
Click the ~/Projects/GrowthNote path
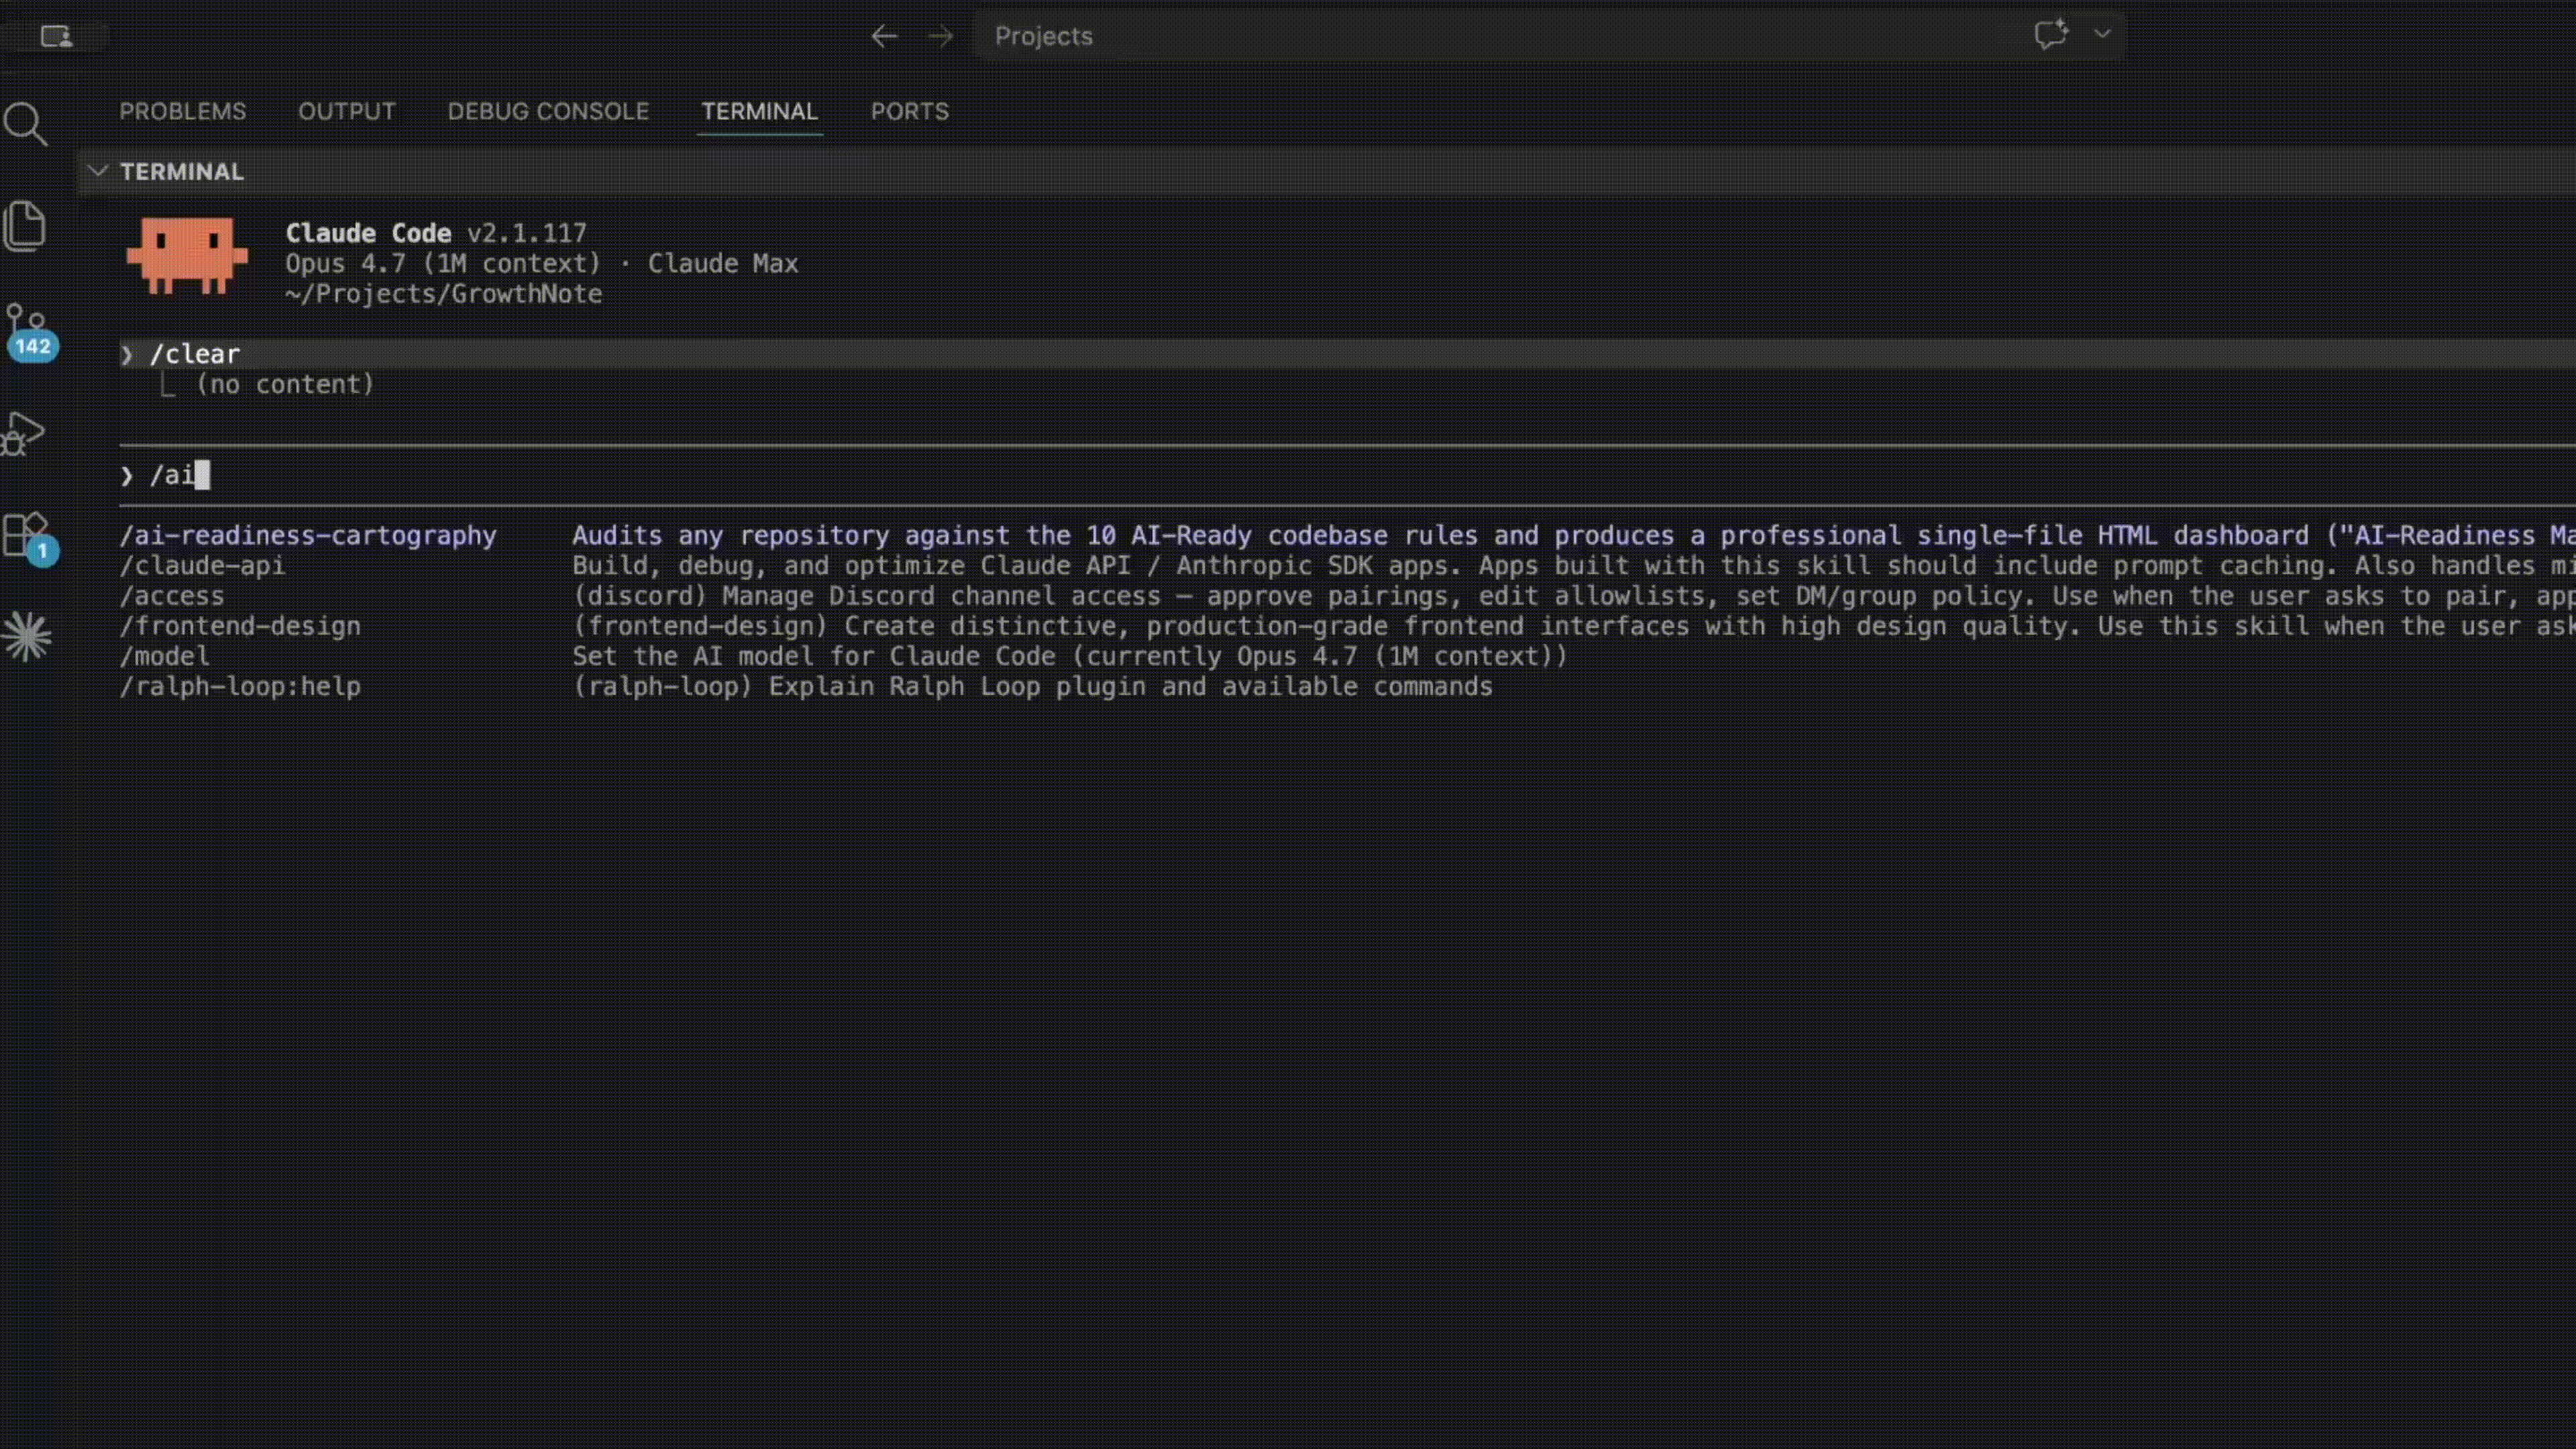point(444,294)
